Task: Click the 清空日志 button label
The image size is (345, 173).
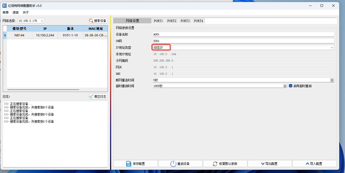Action: coord(100,96)
